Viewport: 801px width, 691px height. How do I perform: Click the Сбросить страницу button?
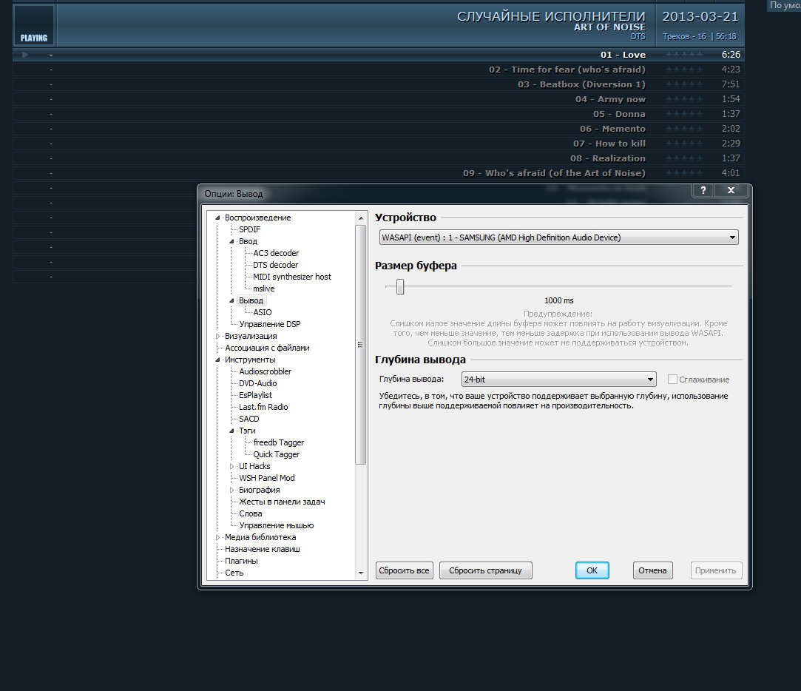click(x=485, y=570)
